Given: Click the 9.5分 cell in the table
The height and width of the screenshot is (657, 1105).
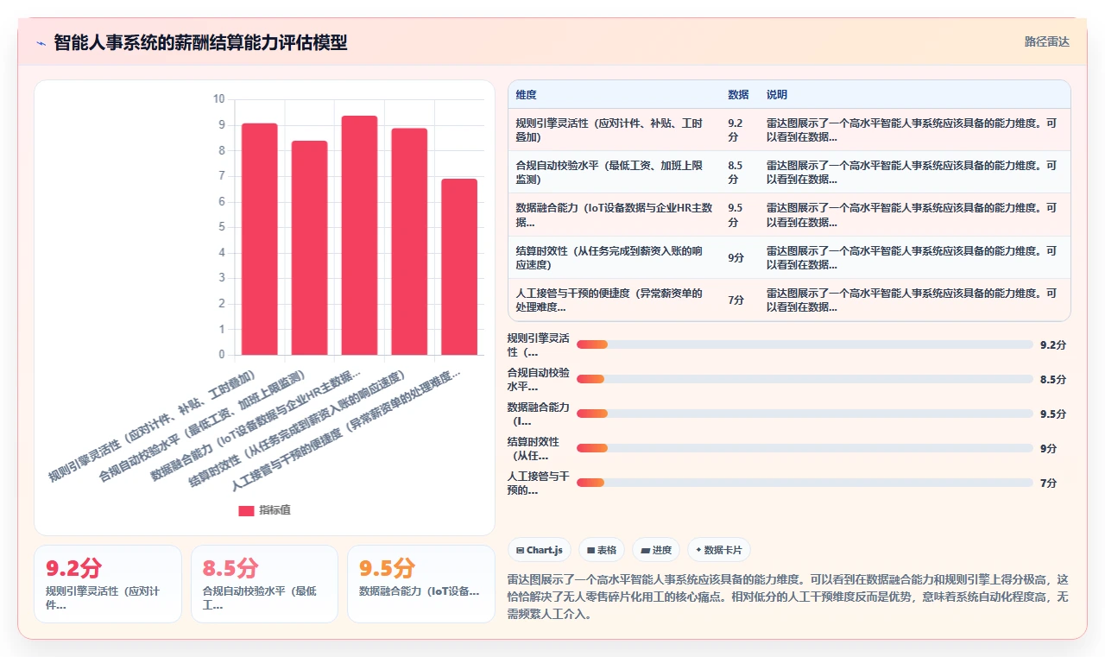Looking at the screenshot, I should click(738, 215).
